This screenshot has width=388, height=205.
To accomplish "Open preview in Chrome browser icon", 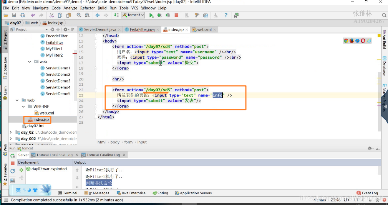I will [346, 41].
